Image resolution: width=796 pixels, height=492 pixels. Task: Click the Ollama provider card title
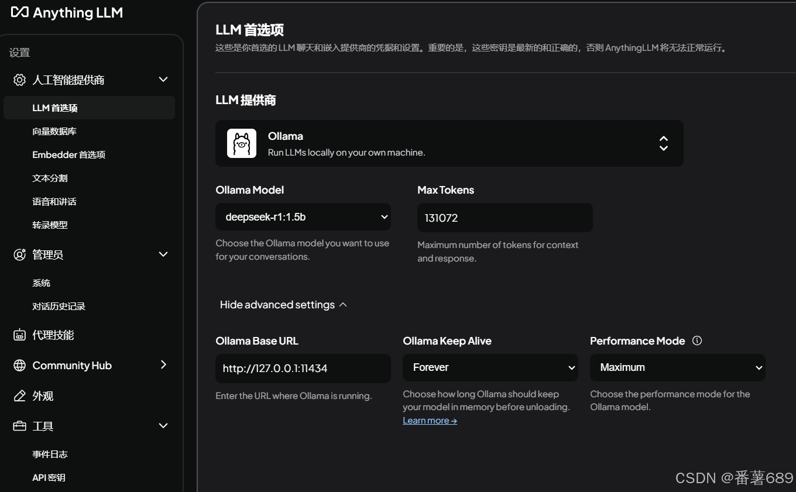[286, 136]
